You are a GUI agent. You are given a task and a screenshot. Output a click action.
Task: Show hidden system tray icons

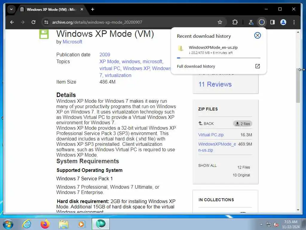pyautogui.click(x=261, y=225)
